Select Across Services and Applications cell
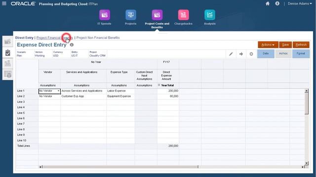The width and height of the screenshot is (316, 177). coord(83,91)
